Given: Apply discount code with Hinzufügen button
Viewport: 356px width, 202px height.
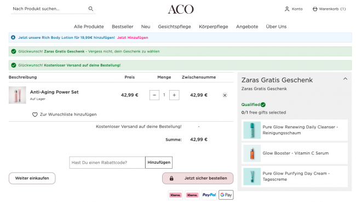Looking at the screenshot, I should (159, 162).
